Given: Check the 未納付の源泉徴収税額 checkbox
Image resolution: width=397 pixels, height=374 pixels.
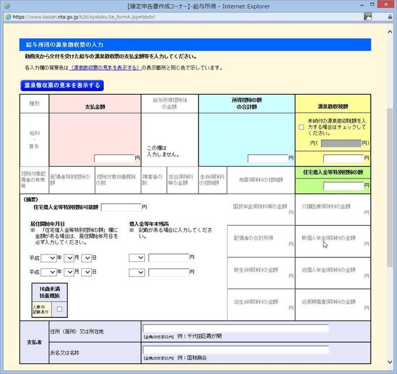Looking at the screenshot, I should [x=301, y=127].
